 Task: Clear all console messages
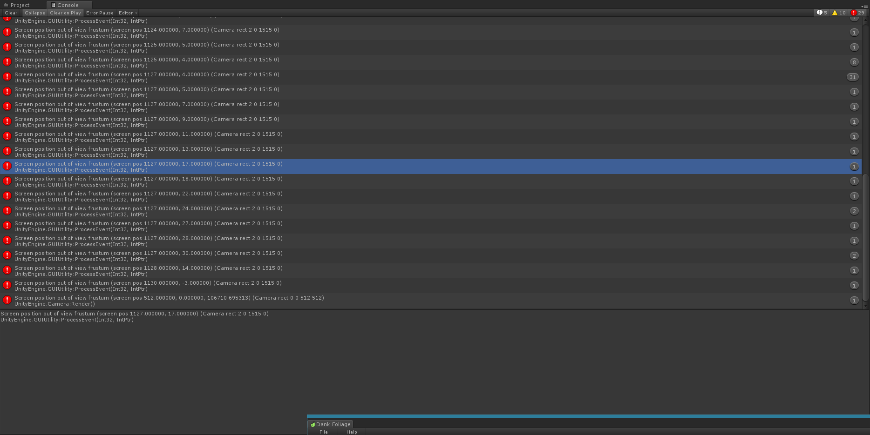tap(11, 13)
